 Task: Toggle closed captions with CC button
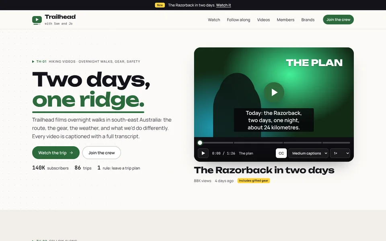point(281,153)
